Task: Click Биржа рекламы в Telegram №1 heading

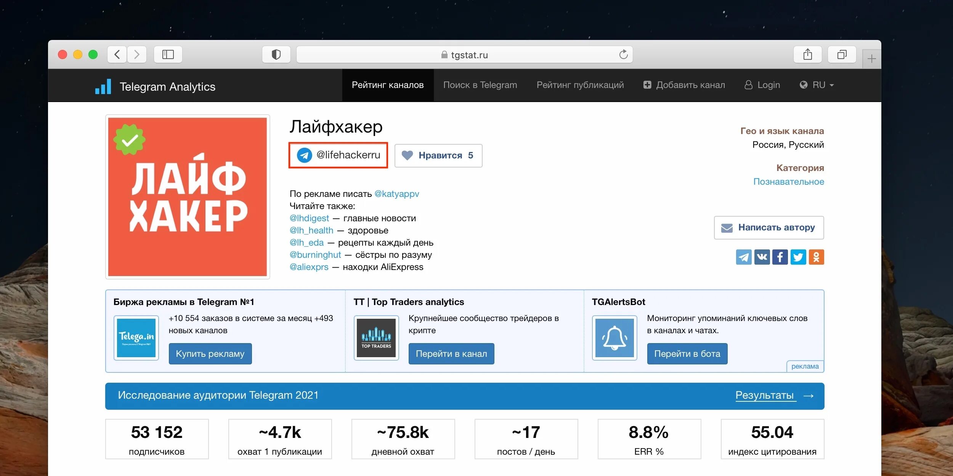Action: pyautogui.click(x=184, y=302)
